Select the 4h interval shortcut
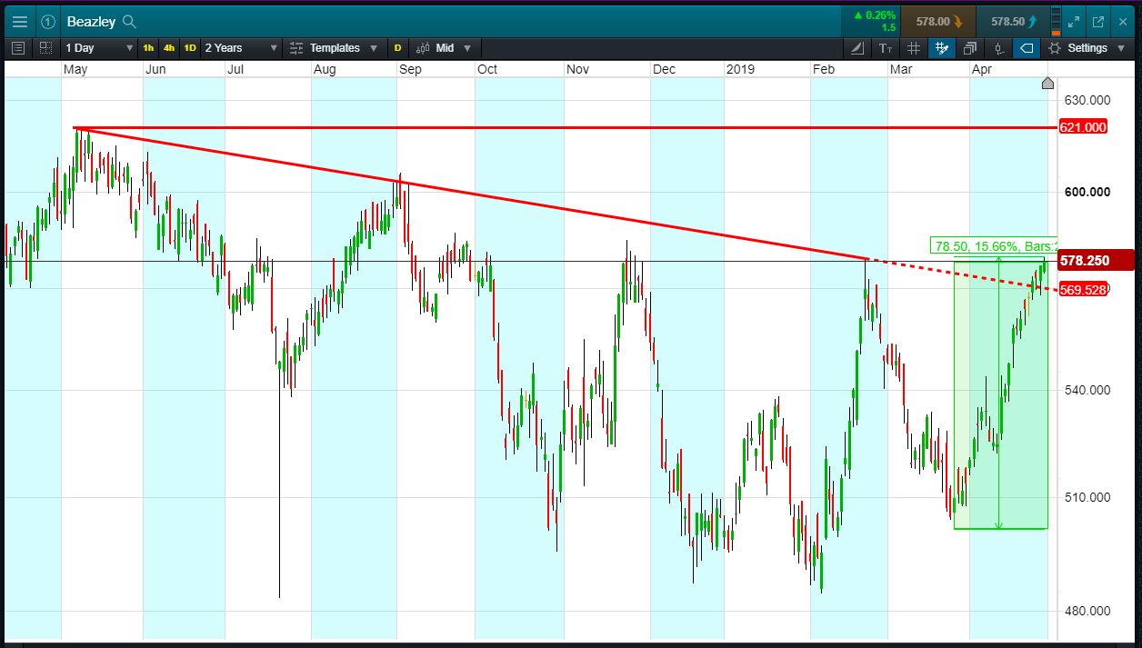The image size is (1142, 648). tap(169, 47)
